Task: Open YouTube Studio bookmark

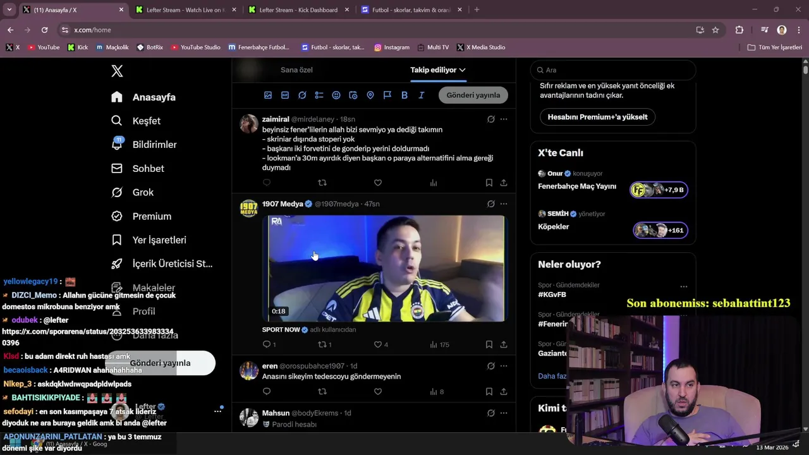Action: [x=195, y=47]
